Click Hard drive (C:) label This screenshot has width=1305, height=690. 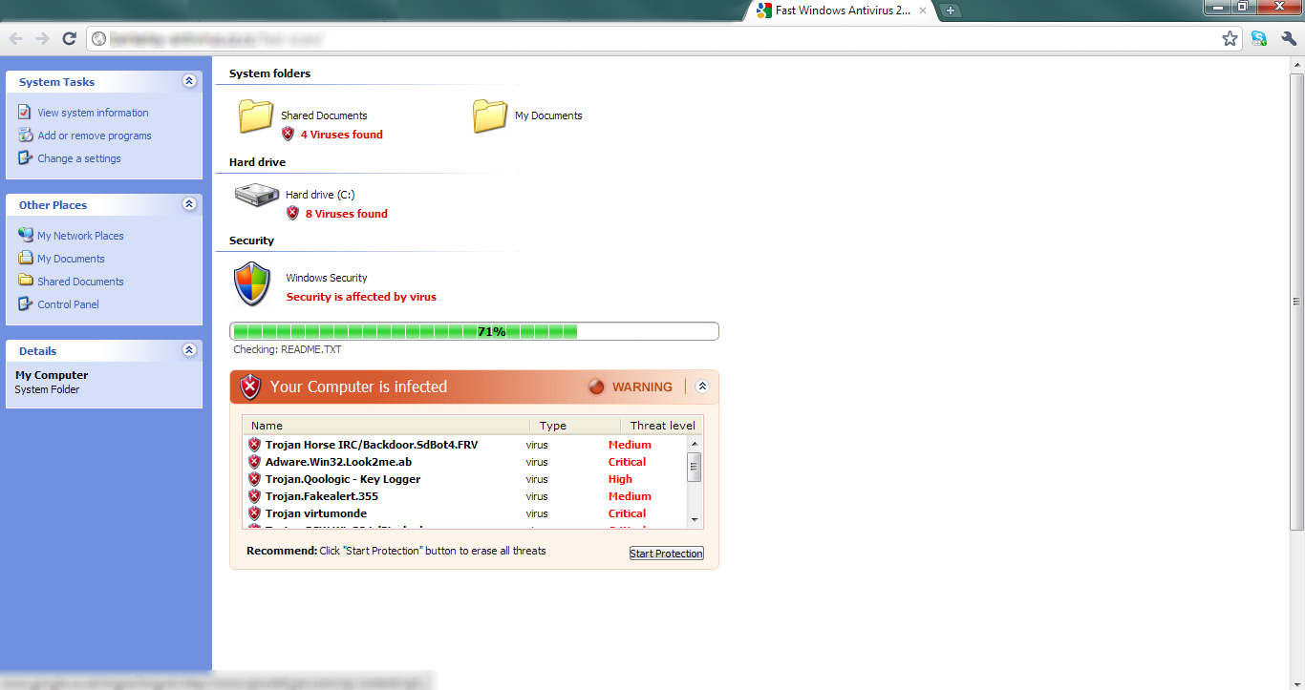pos(320,195)
